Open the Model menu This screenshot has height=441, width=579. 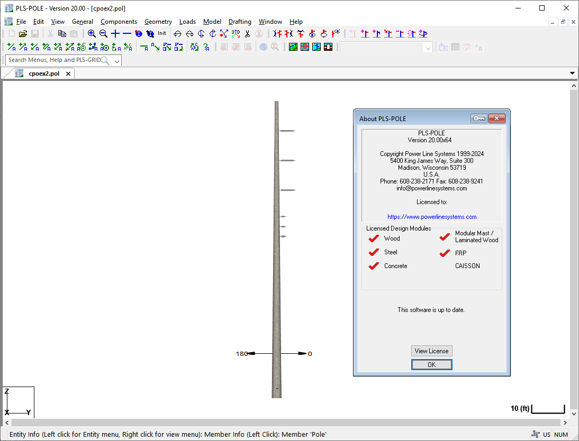tap(212, 22)
